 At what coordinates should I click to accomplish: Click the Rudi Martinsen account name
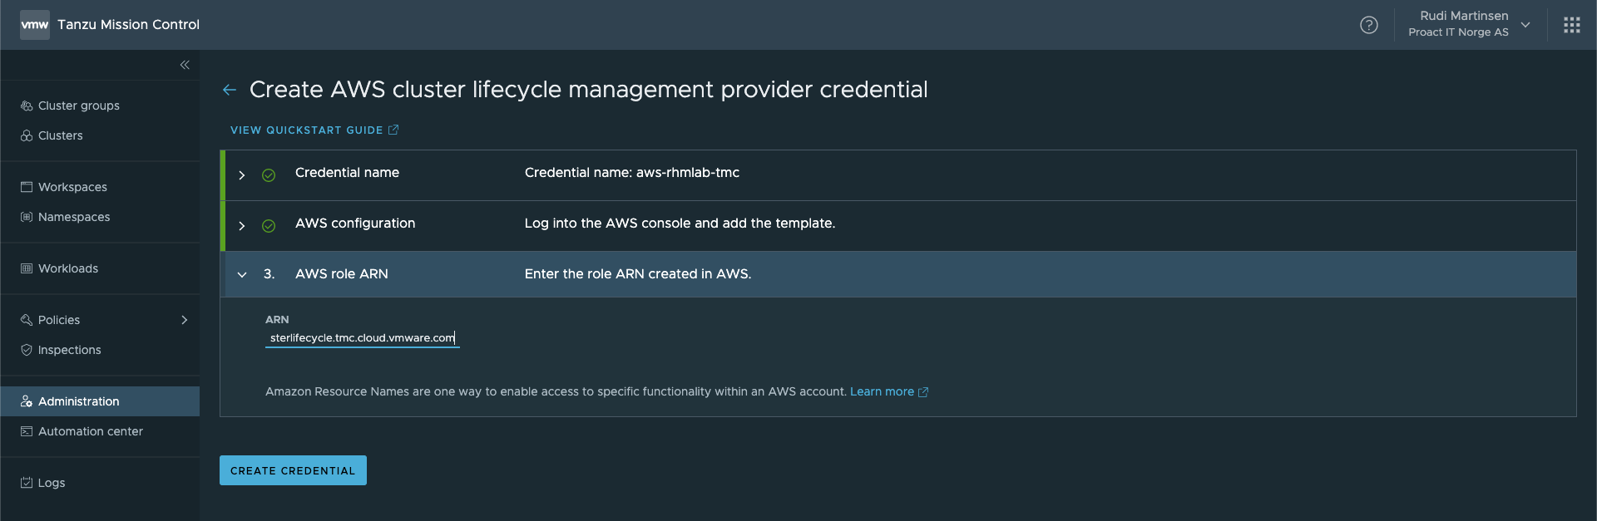click(x=1464, y=16)
